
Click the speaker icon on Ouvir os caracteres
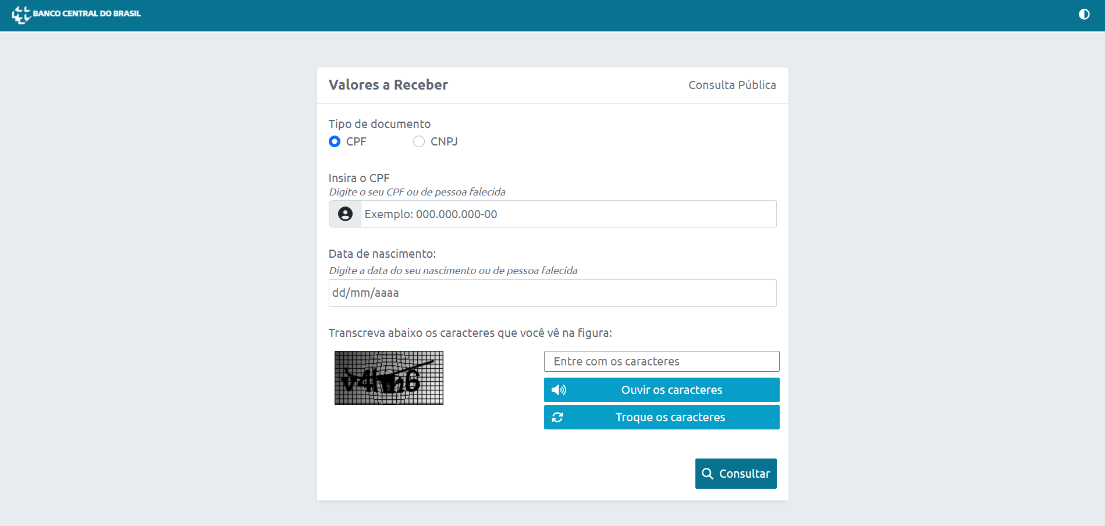pos(558,390)
